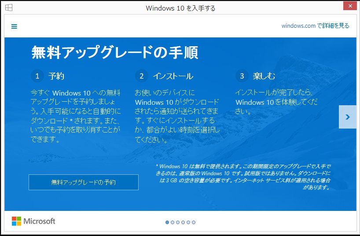The image size is (360, 236).
Task: Open the hamburger menu icon
Action: pos(14,26)
